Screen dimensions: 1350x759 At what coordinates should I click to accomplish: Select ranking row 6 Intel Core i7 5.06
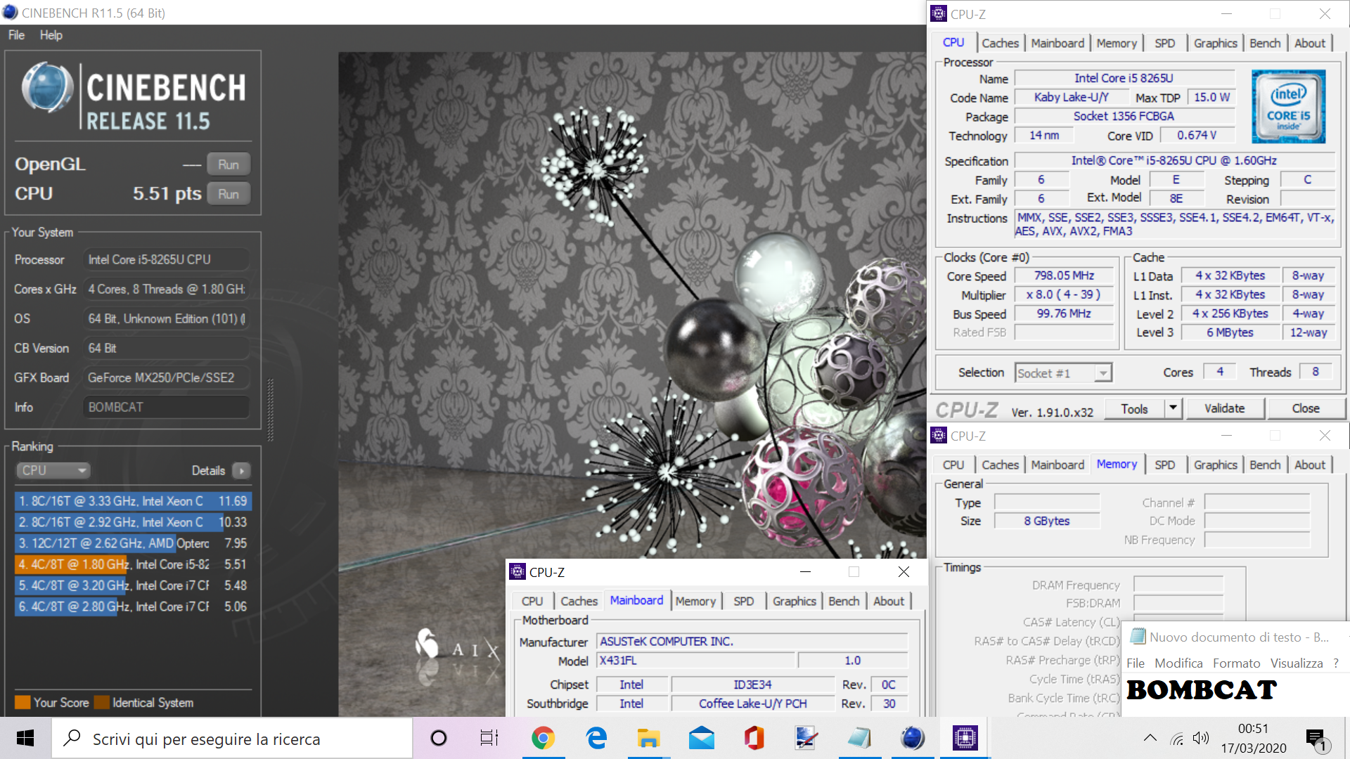coord(133,606)
